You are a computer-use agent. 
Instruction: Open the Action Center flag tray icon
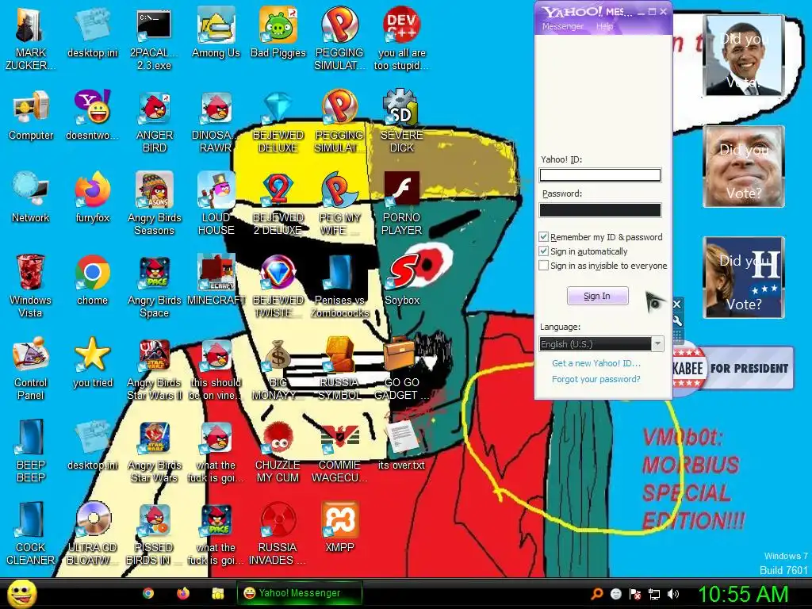click(x=635, y=594)
